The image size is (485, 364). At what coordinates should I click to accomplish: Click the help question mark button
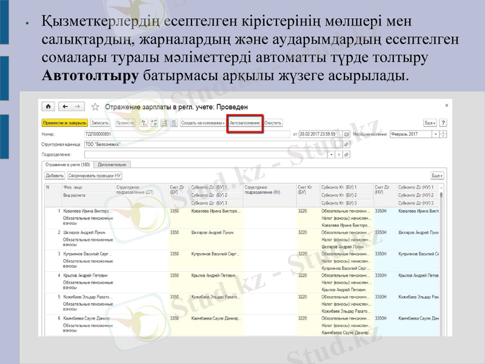pos(443,123)
